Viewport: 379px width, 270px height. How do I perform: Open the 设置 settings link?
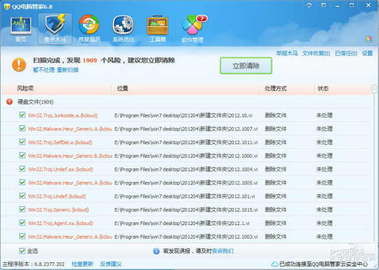pyautogui.click(x=367, y=53)
